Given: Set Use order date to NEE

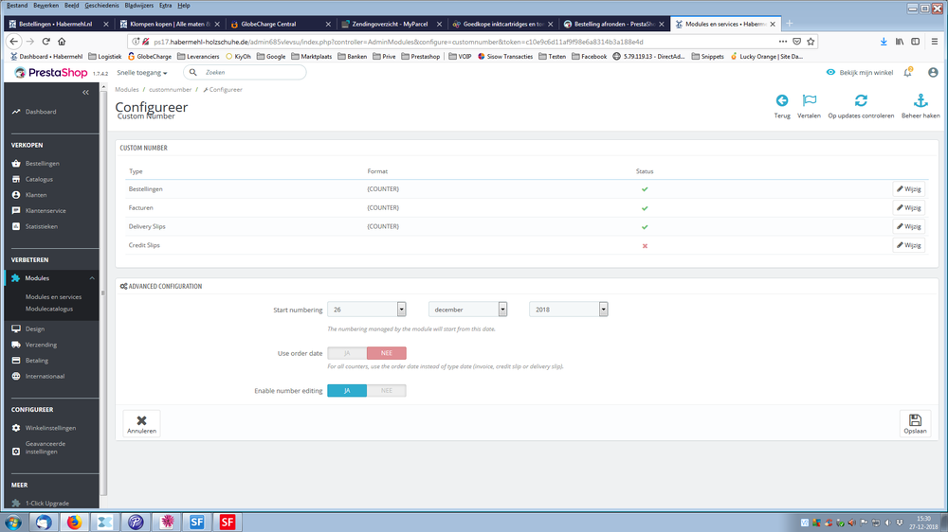Looking at the screenshot, I should (x=387, y=353).
